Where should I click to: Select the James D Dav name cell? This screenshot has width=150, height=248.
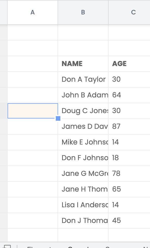(83, 127)
